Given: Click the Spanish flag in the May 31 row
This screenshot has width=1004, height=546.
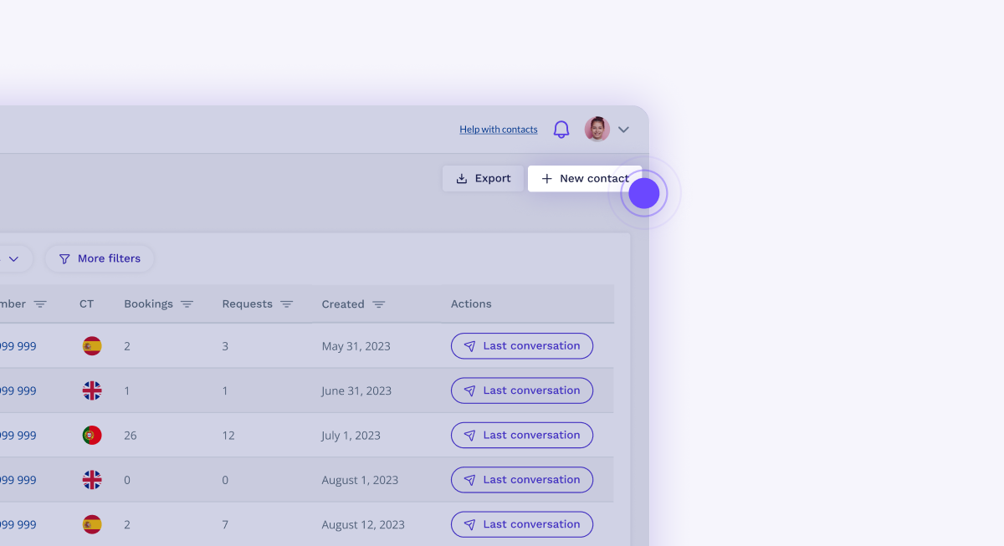Looking at the screenshot, I should click(91, 345).
